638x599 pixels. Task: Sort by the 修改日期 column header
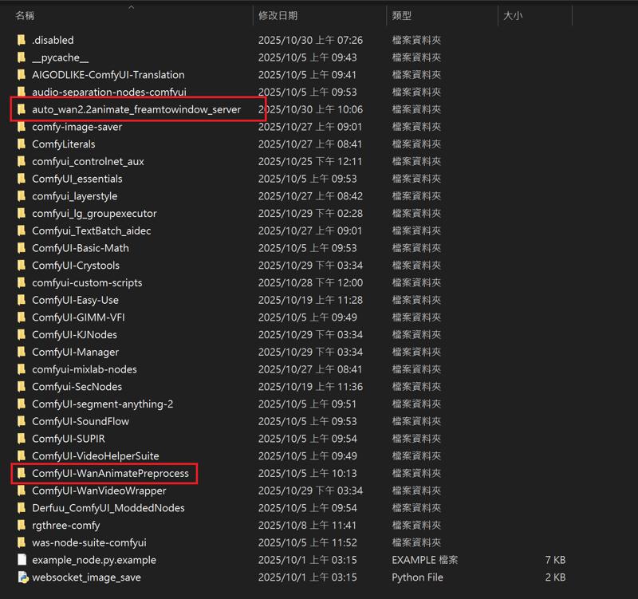click(278, 16)
